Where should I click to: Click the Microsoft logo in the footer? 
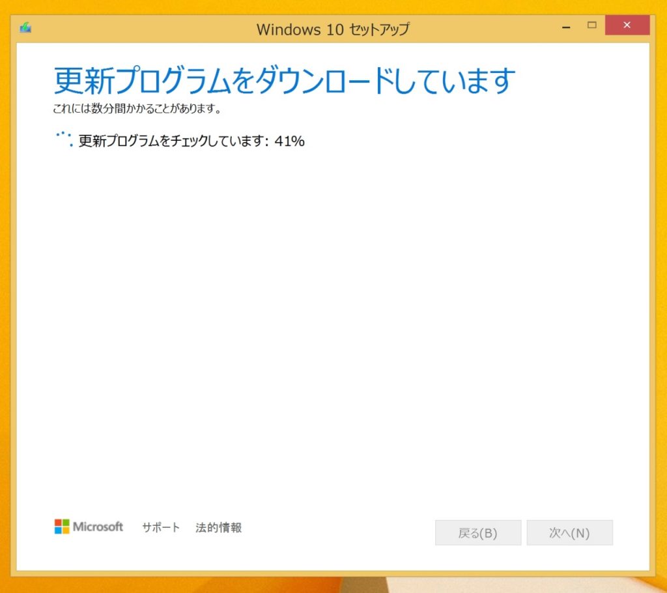[x=90, y=528]
